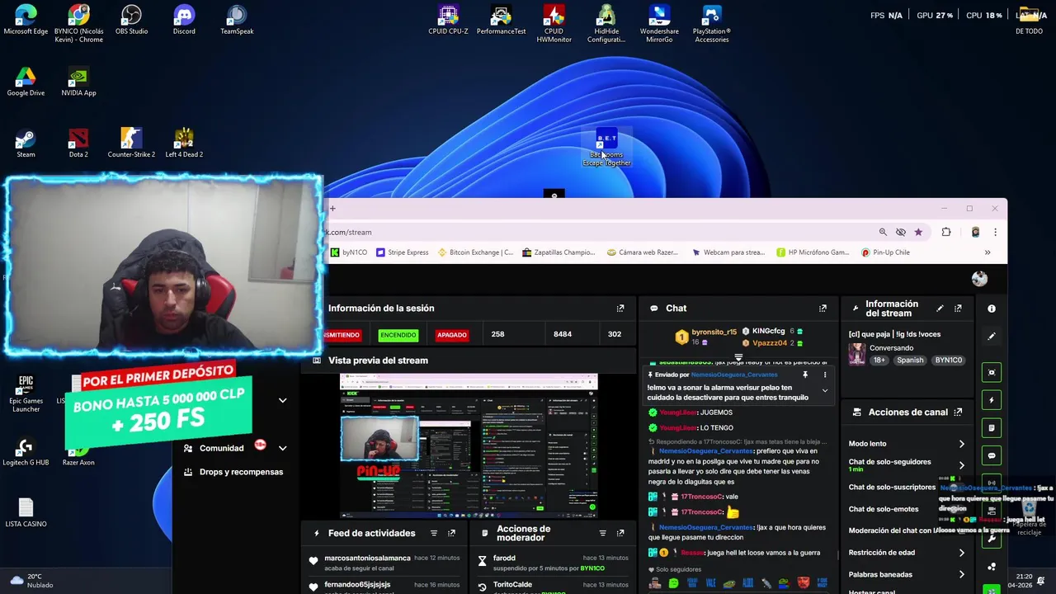
Task: Click the document icon in Kick sidebar
Action: pos(992,427)
